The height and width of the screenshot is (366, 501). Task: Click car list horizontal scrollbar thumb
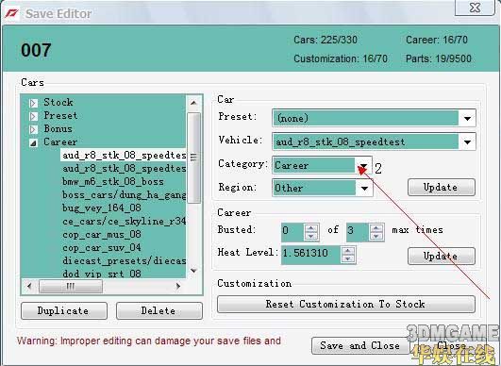[x=71, y=286]
